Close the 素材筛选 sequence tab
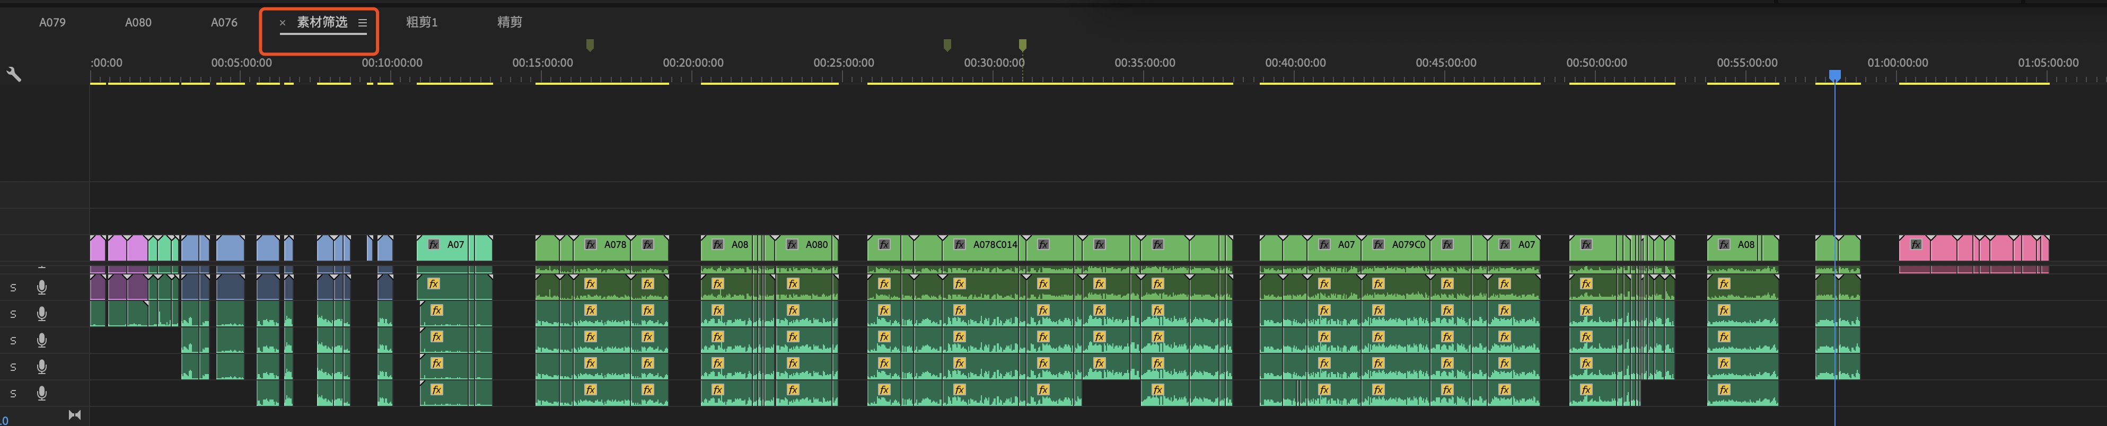The width and height of the screenshot is (2107, 426). tap(282, 23)
